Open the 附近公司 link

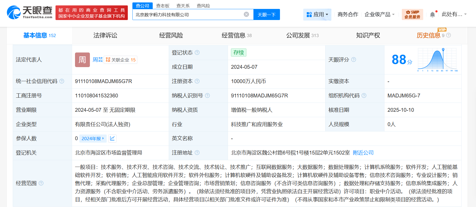click(363, 153)
